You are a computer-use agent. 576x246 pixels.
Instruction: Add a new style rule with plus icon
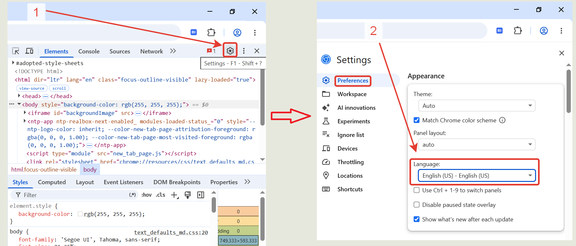[175, 195]
